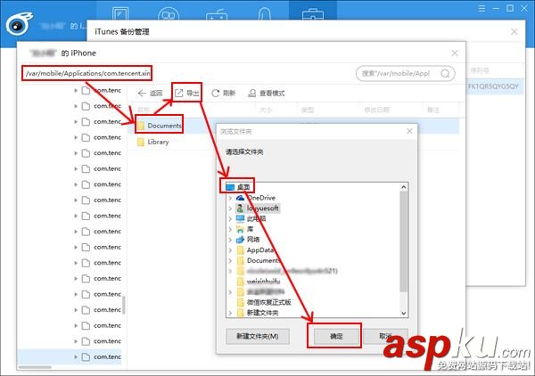Select the toolbox tab in top navigation
Image resolution: width=535 pixels, height=376 pixels.
[x=313, y=14]
